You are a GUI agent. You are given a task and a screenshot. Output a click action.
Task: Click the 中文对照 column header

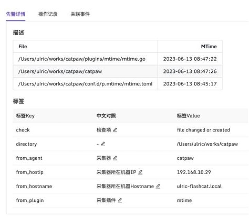coord(106,116)
